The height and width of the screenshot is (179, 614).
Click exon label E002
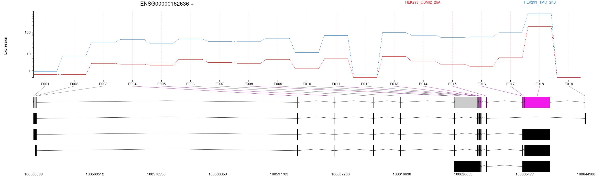click(x=74, y=84)
